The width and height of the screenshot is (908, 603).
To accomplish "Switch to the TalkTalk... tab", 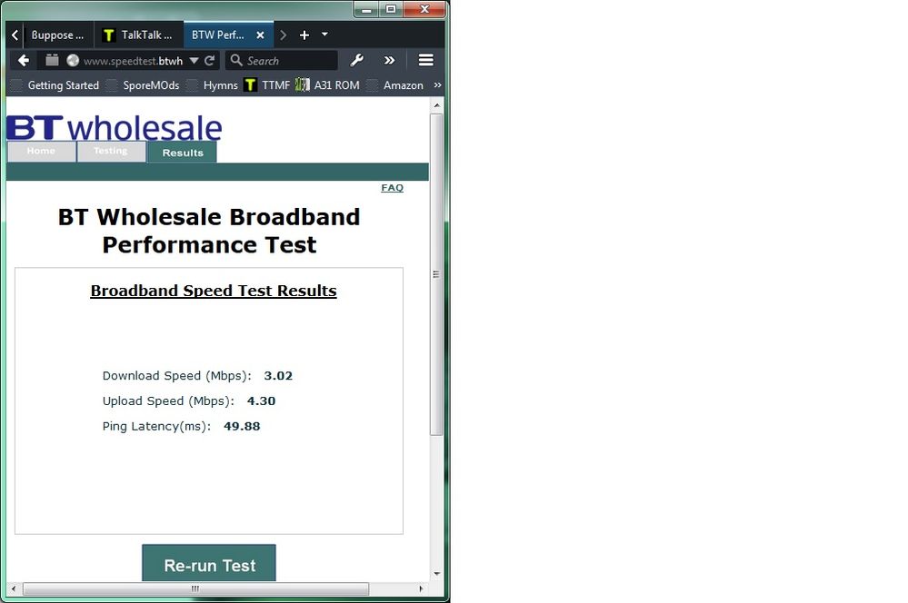I will tap(139, 35).
